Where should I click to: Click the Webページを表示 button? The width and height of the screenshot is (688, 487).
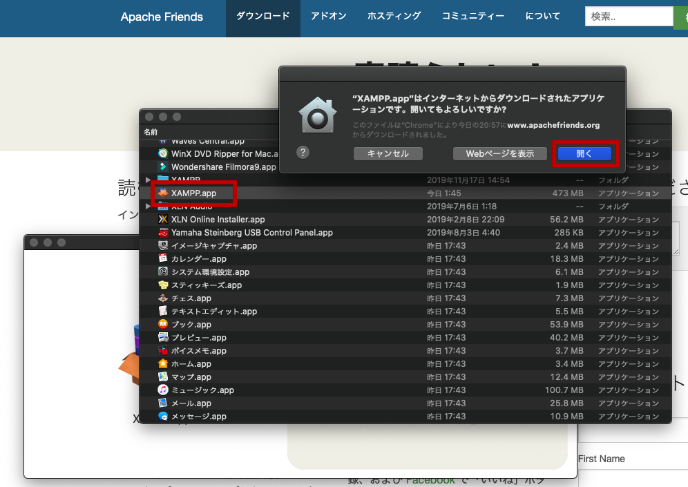coord(499,153)
